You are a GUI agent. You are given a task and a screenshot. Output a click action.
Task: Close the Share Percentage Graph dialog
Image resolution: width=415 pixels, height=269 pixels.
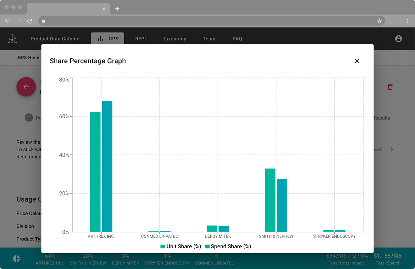click(x=357, y=61)
